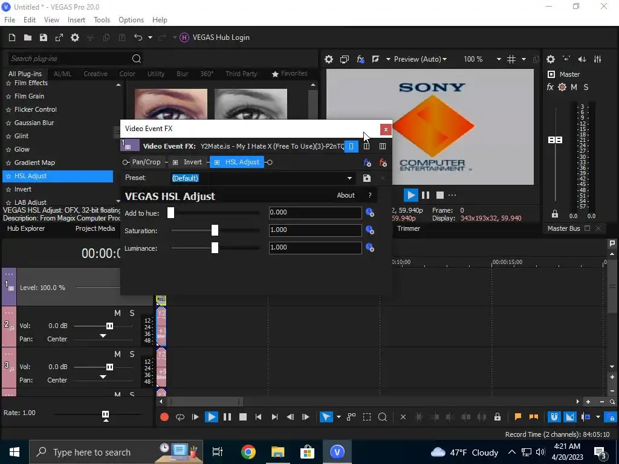Click the Saturation slider handle
This screenshot has height=464, width=619.
[x=215, y=230]
